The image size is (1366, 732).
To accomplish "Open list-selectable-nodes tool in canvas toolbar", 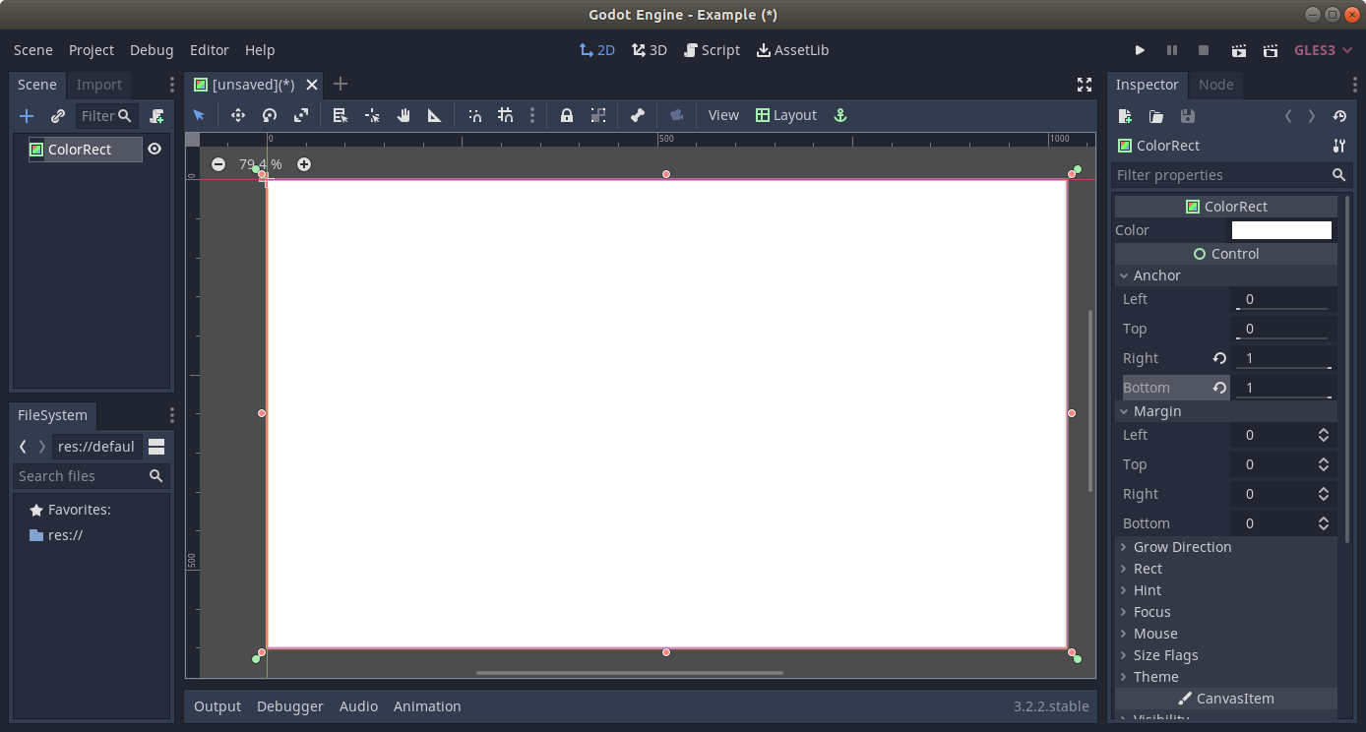I will tap(341, 115).
